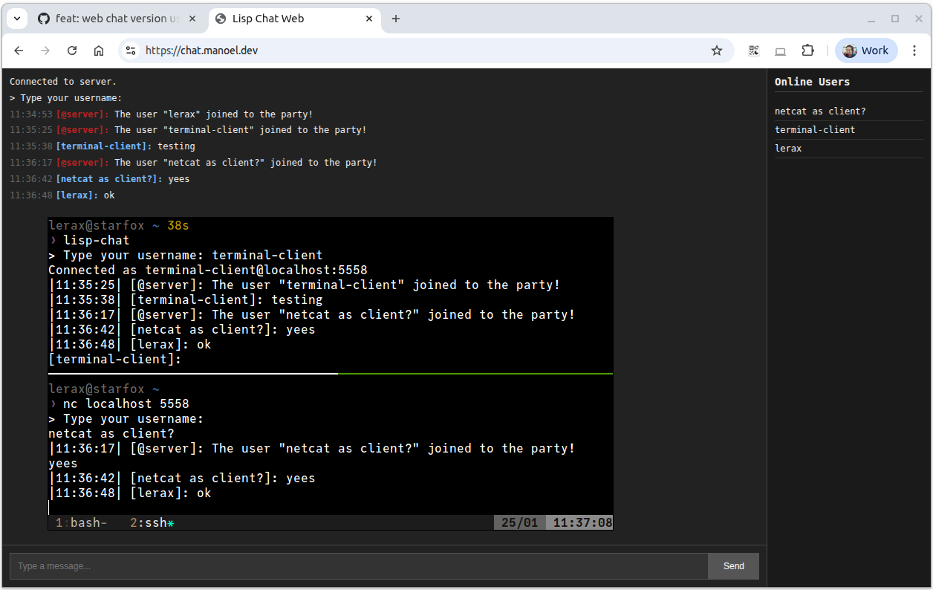Click the browser forward arrow
The width and height of the screenshot is (933, 590).
tap(45, 51)
